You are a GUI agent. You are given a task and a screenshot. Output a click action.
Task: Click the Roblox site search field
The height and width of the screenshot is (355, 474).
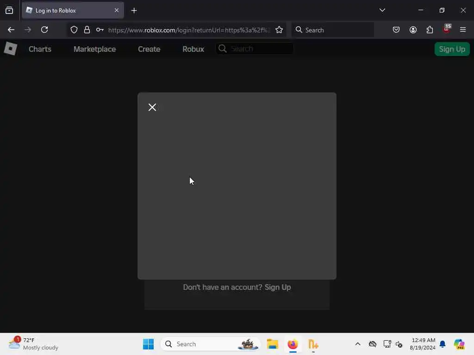pos(255,49)
